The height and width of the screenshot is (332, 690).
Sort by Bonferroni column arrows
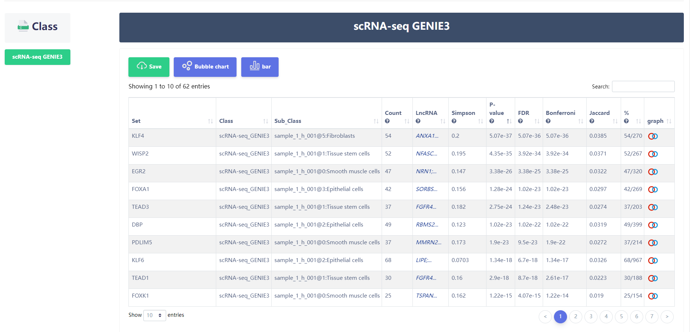[x=580, y=121]
